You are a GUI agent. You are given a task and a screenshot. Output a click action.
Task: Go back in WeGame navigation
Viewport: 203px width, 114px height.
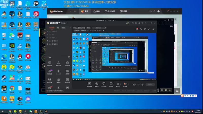click(71, 11)
